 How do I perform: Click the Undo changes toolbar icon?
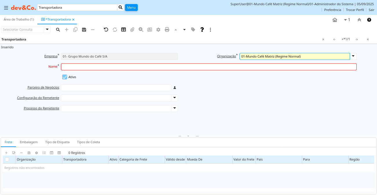106,30
